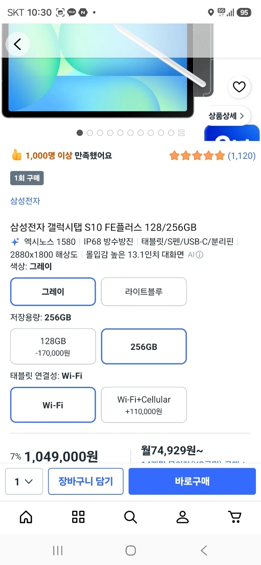Open the image list view icon
261x565 pixels.
tap(181, 133)
